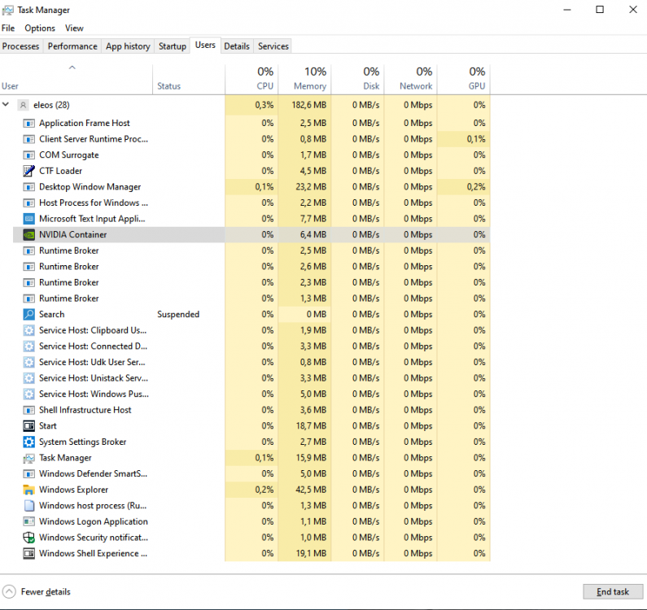647x610 pixels.
Task: Click the 182,6 MB total memory value
Action: coord(309,105)
